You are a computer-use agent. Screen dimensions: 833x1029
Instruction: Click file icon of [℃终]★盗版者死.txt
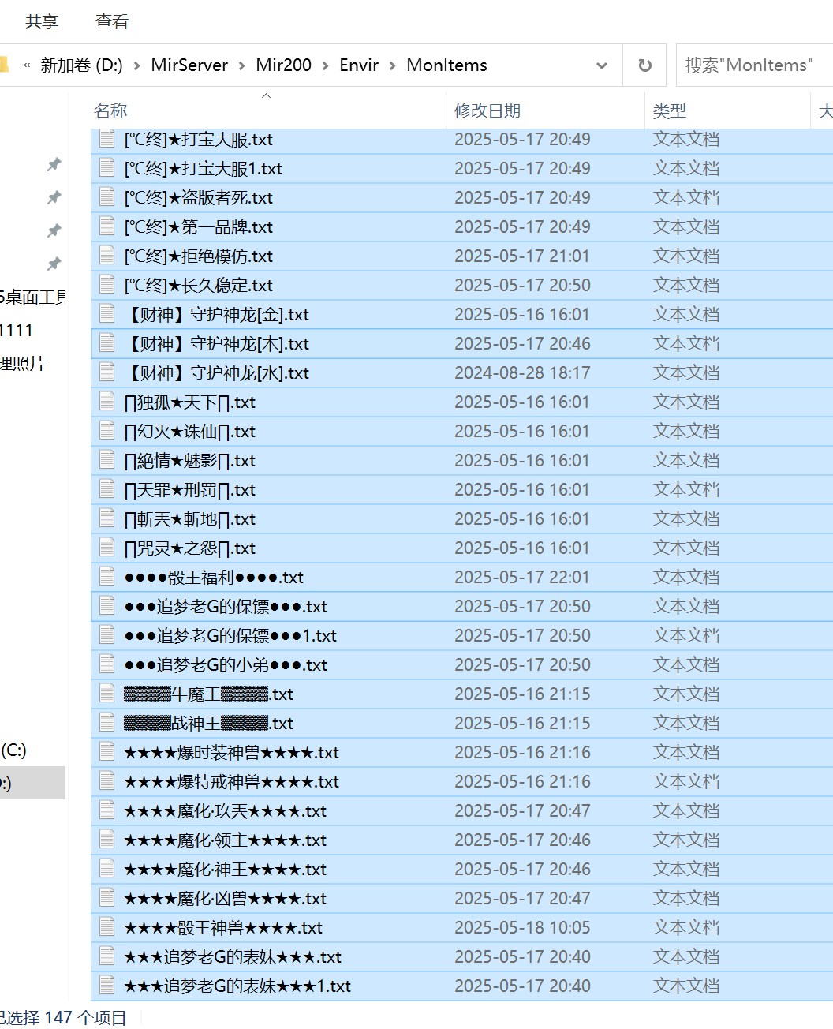(x=106, y=197)
